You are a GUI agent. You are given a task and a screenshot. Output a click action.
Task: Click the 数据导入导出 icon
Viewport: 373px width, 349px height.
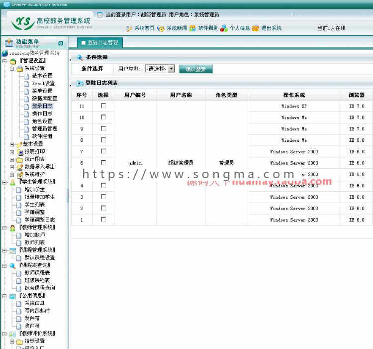(x=20, y=167)
